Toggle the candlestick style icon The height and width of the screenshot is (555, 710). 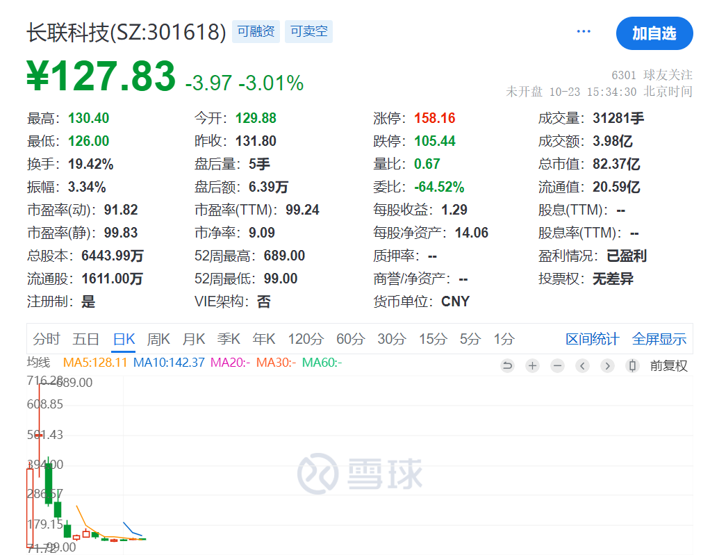(x=632, y=365)
